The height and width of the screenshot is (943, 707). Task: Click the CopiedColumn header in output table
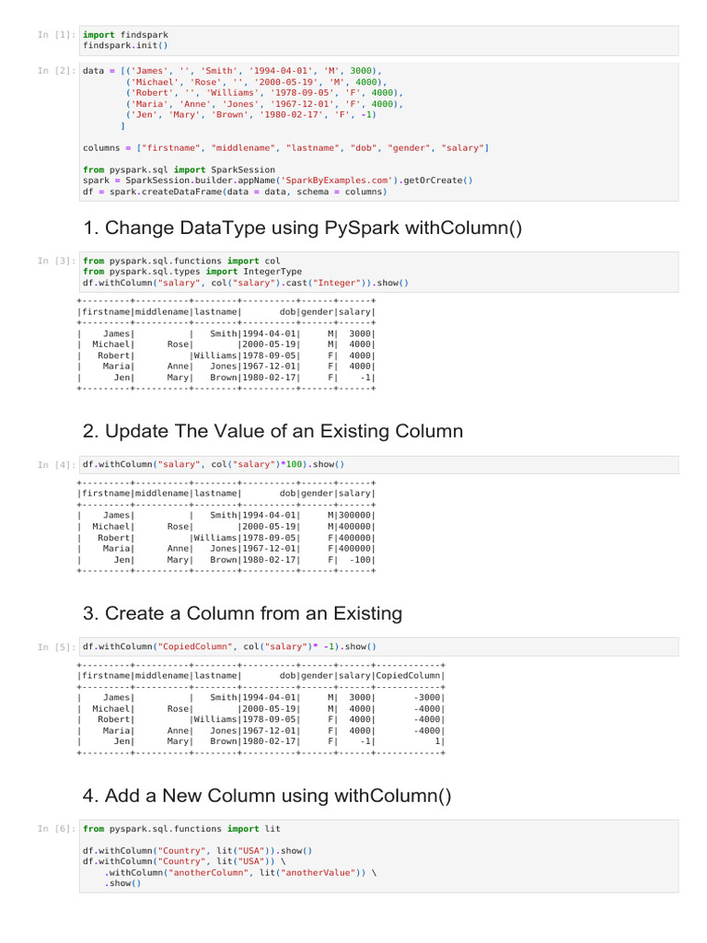408,676
